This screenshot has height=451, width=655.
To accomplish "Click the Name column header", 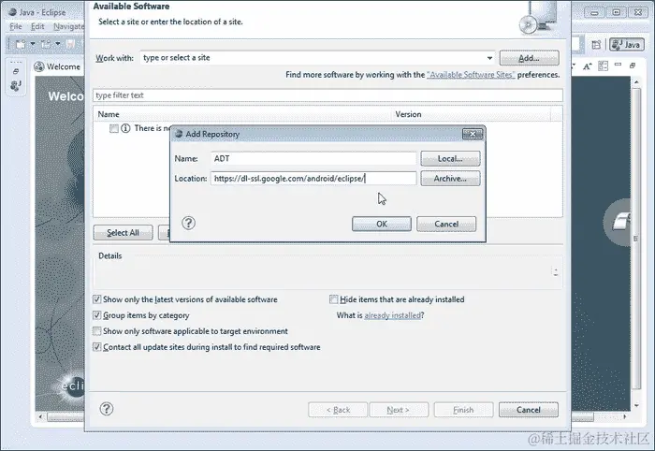I will [x=241, y=114].
